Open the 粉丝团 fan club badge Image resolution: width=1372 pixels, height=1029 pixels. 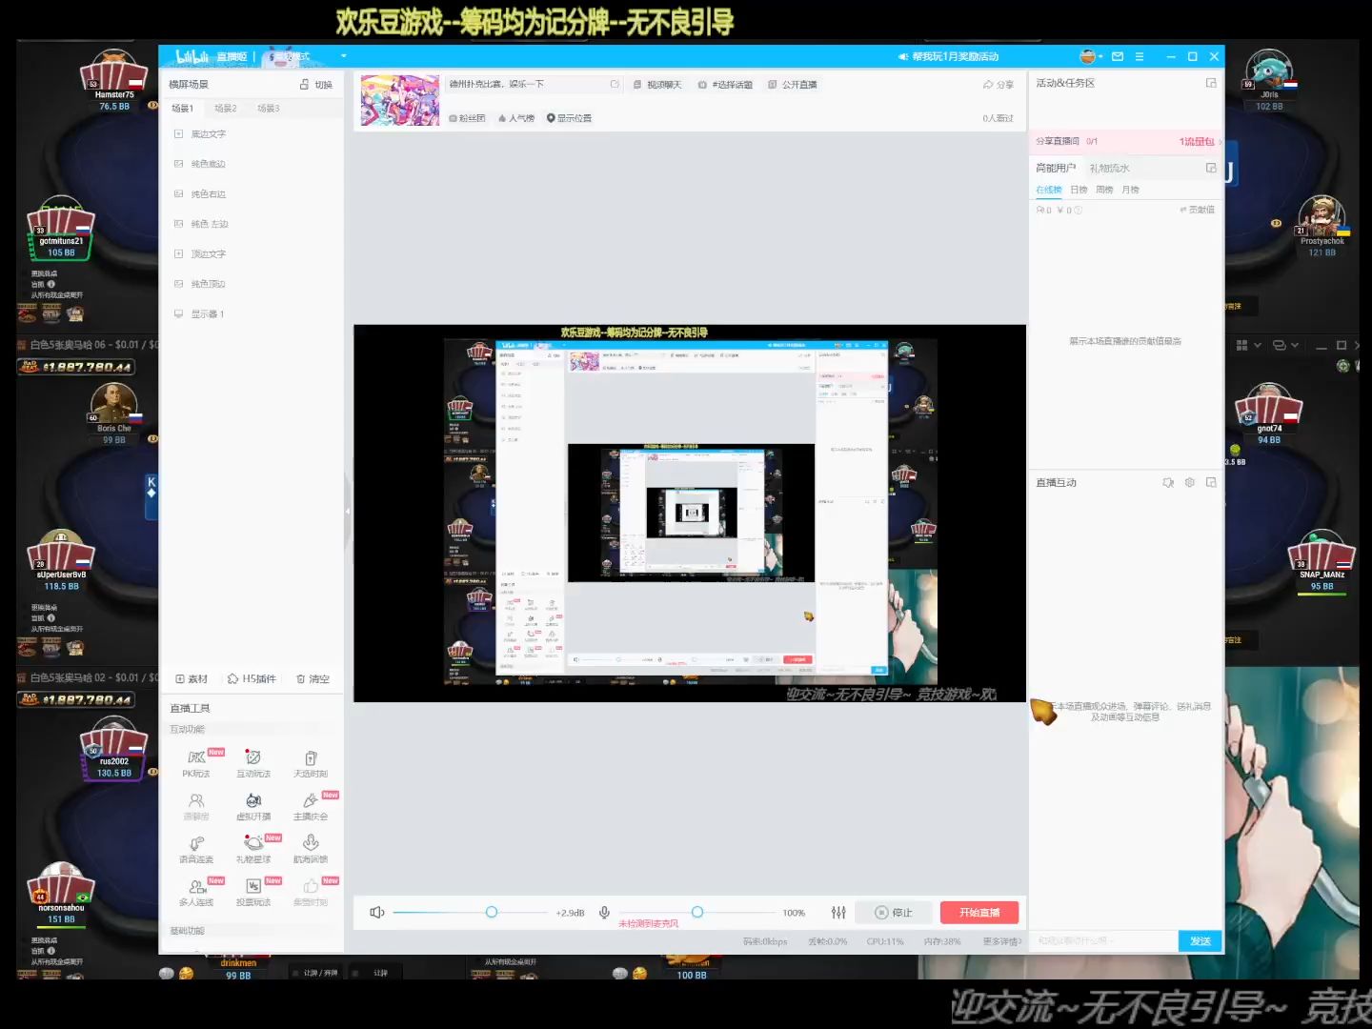(x=467, y=118)
